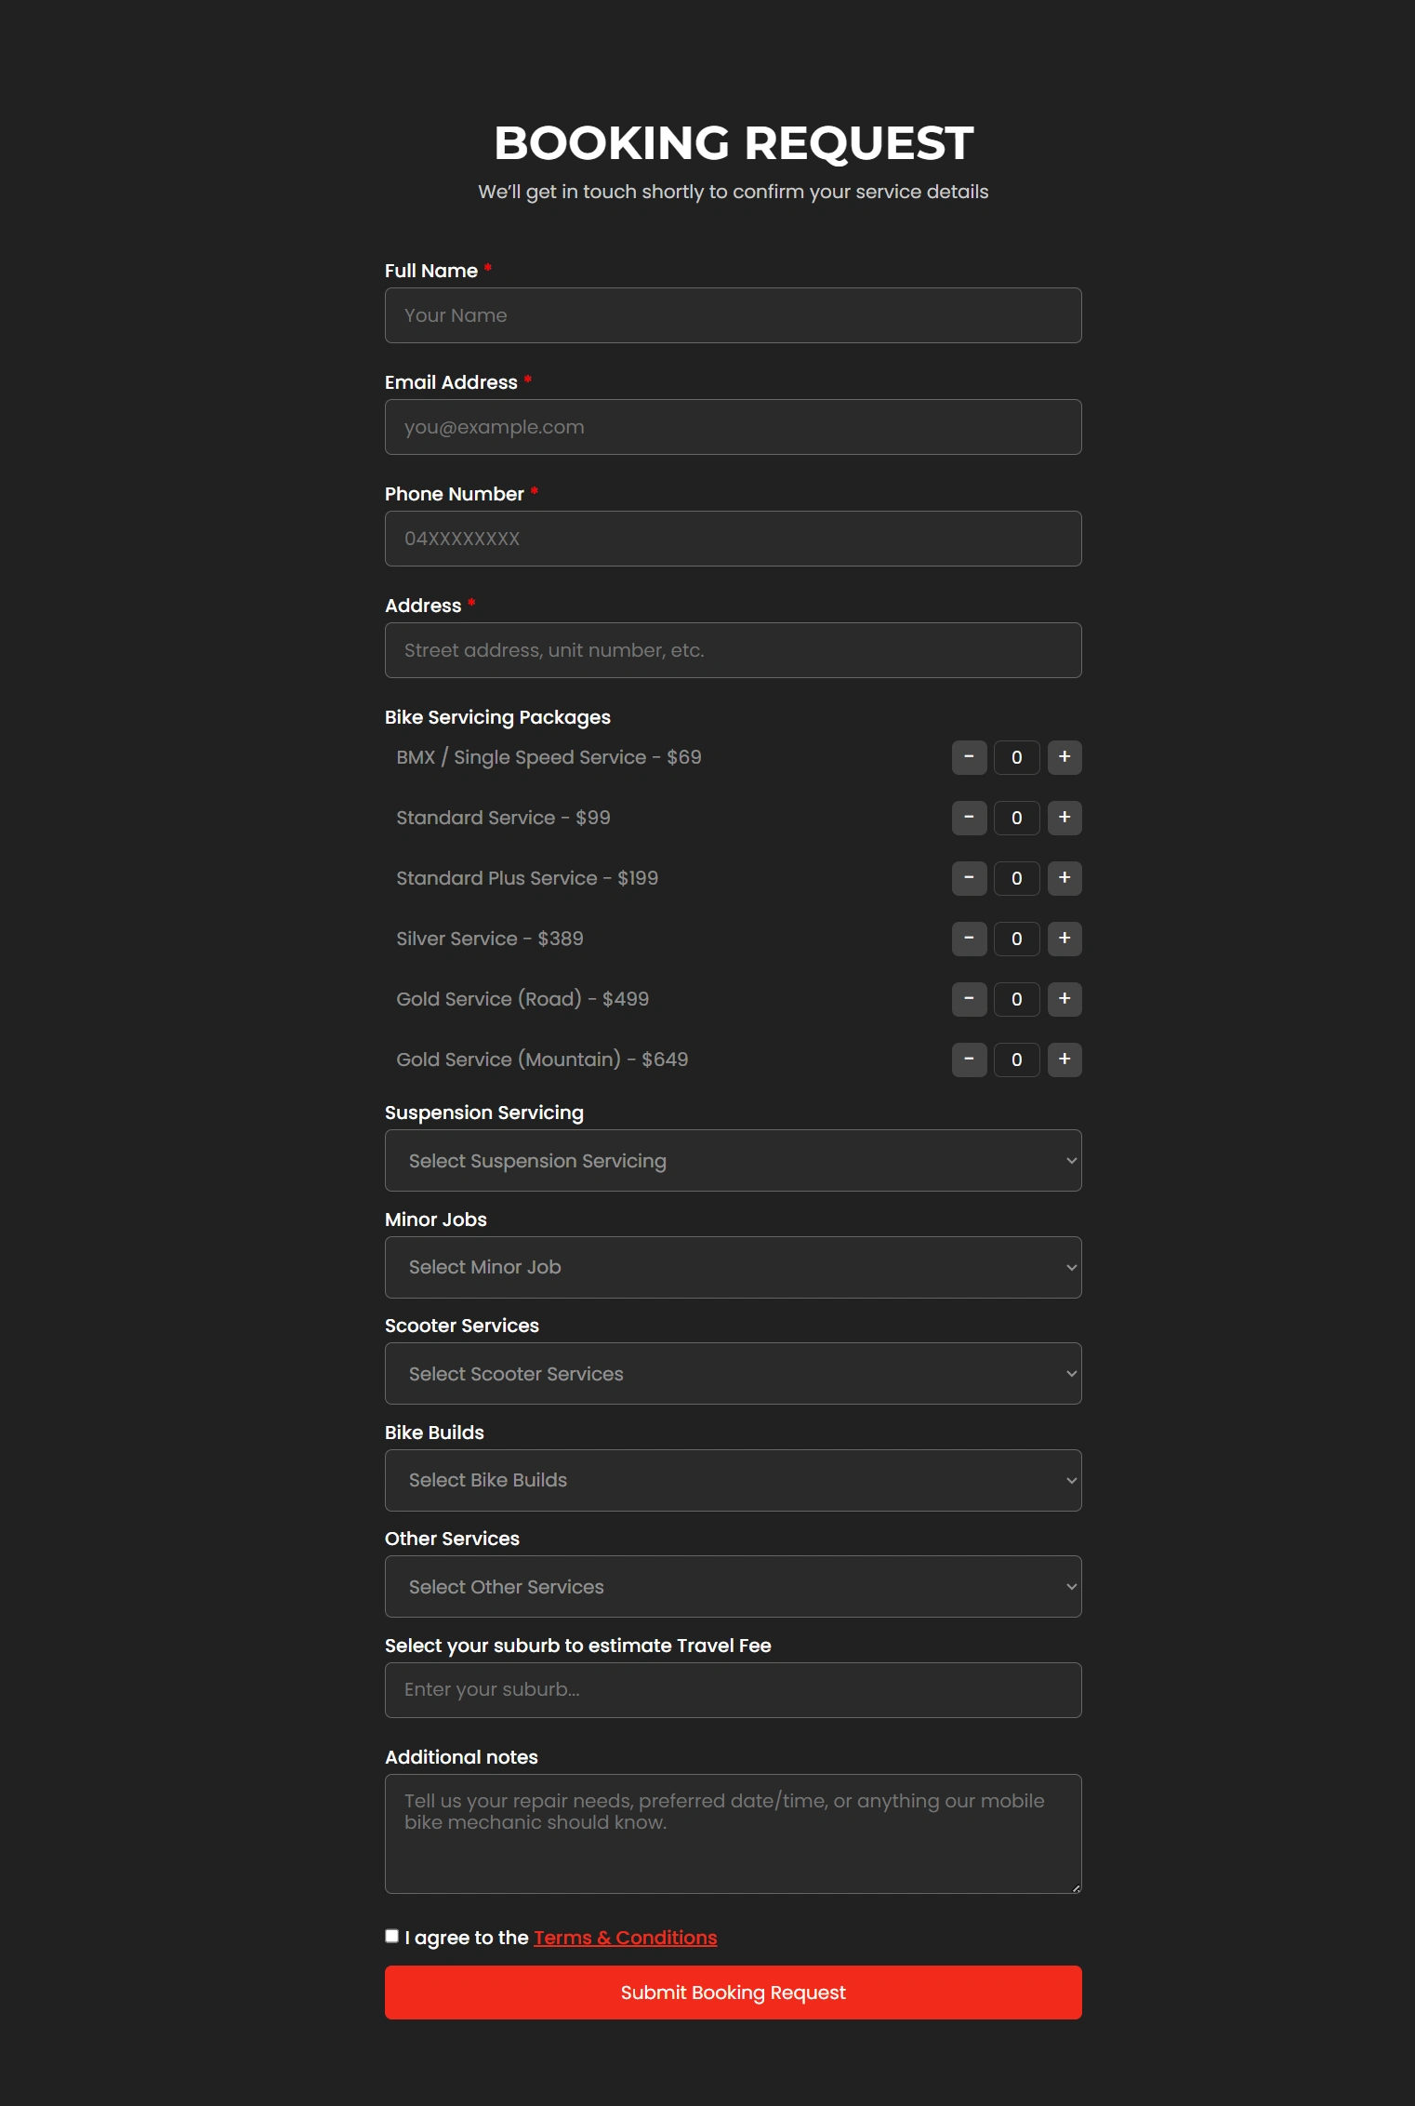Click into the Email Address field
This screenshot has width=1415, height=2106.
tap(733, 427)
